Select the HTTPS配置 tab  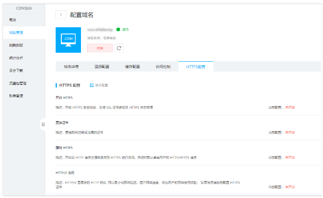pyautogui.click(x=195, y=67)
